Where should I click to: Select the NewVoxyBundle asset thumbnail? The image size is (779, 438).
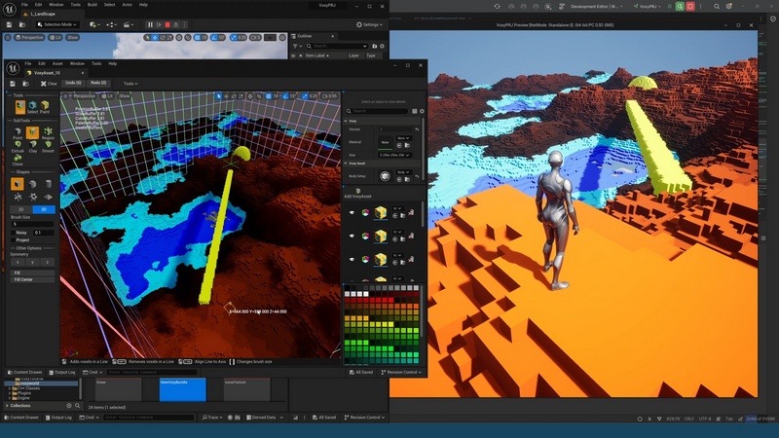(x=183, y=388)
